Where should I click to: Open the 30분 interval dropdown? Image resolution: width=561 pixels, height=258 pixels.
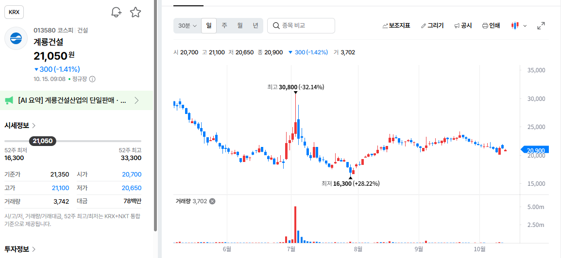(x=187, y=26)
